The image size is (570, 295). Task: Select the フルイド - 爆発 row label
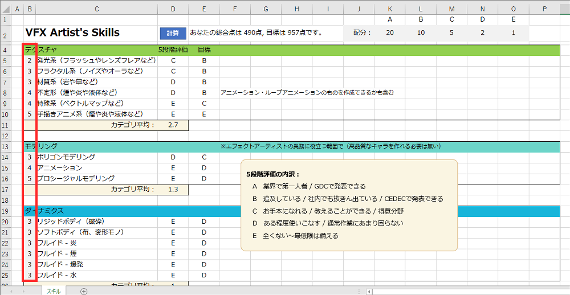click(60, 264)
